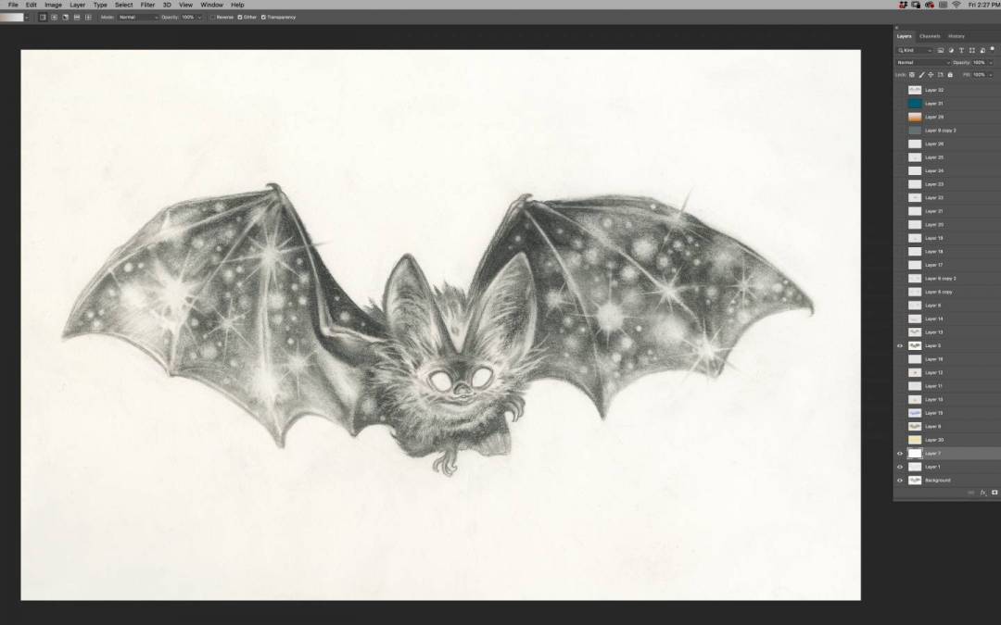This screenshot has width=1001, height=625.
Task: Select the linear gradient style icon
Action: (43, 17)
